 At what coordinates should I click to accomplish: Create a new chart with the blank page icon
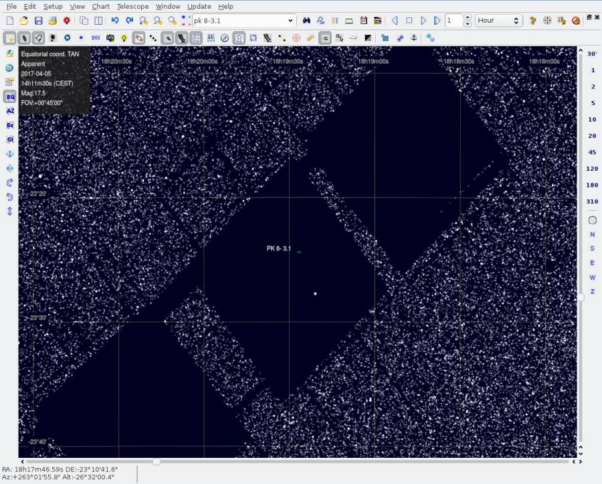10,21
